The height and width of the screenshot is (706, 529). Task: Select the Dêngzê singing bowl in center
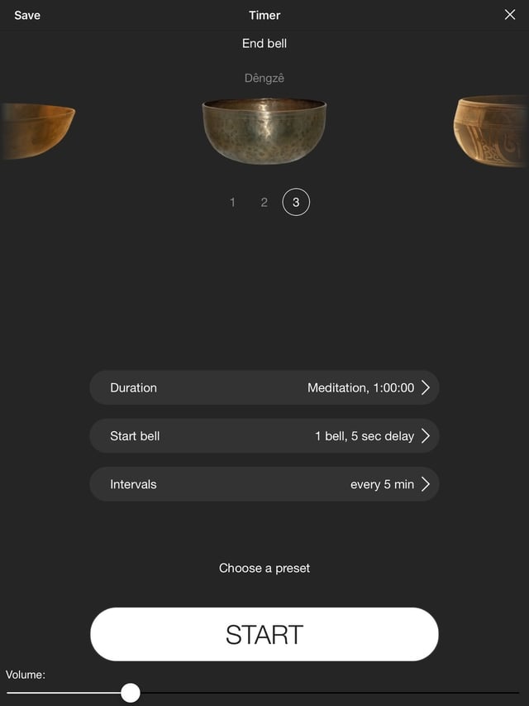coord(264,131)
